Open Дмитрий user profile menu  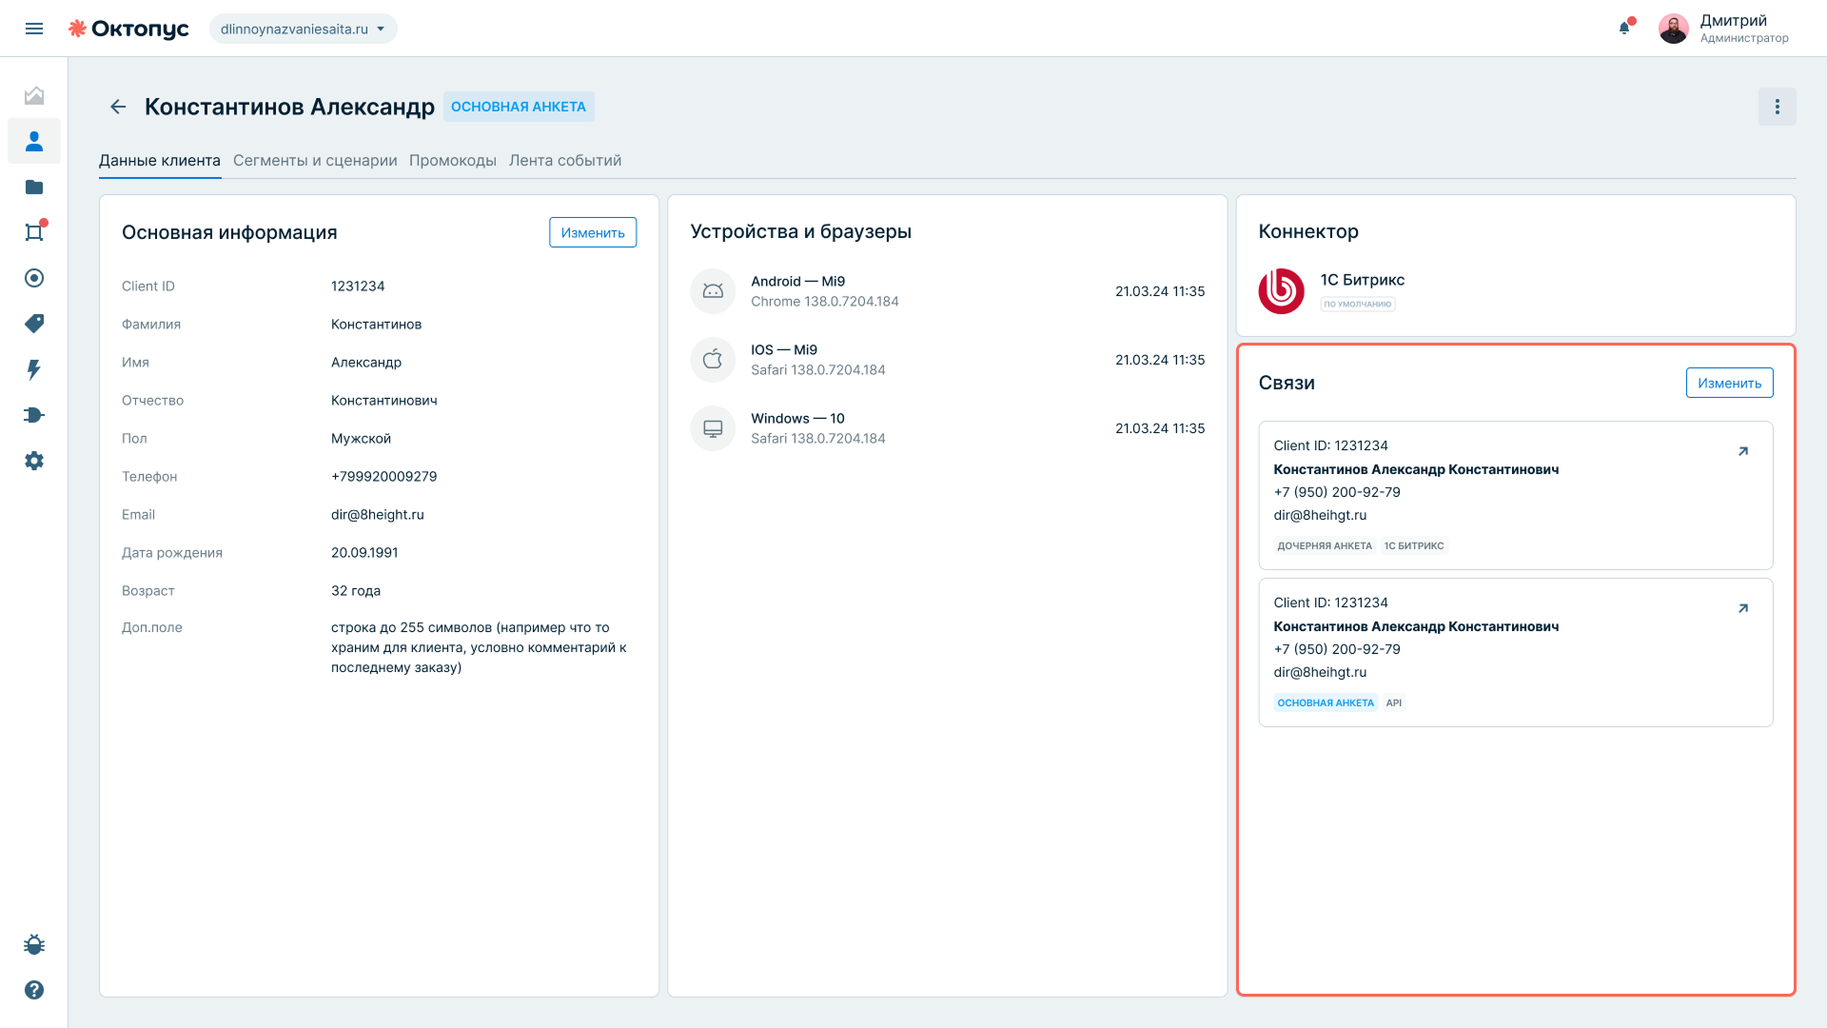(x=1723, y=29)
